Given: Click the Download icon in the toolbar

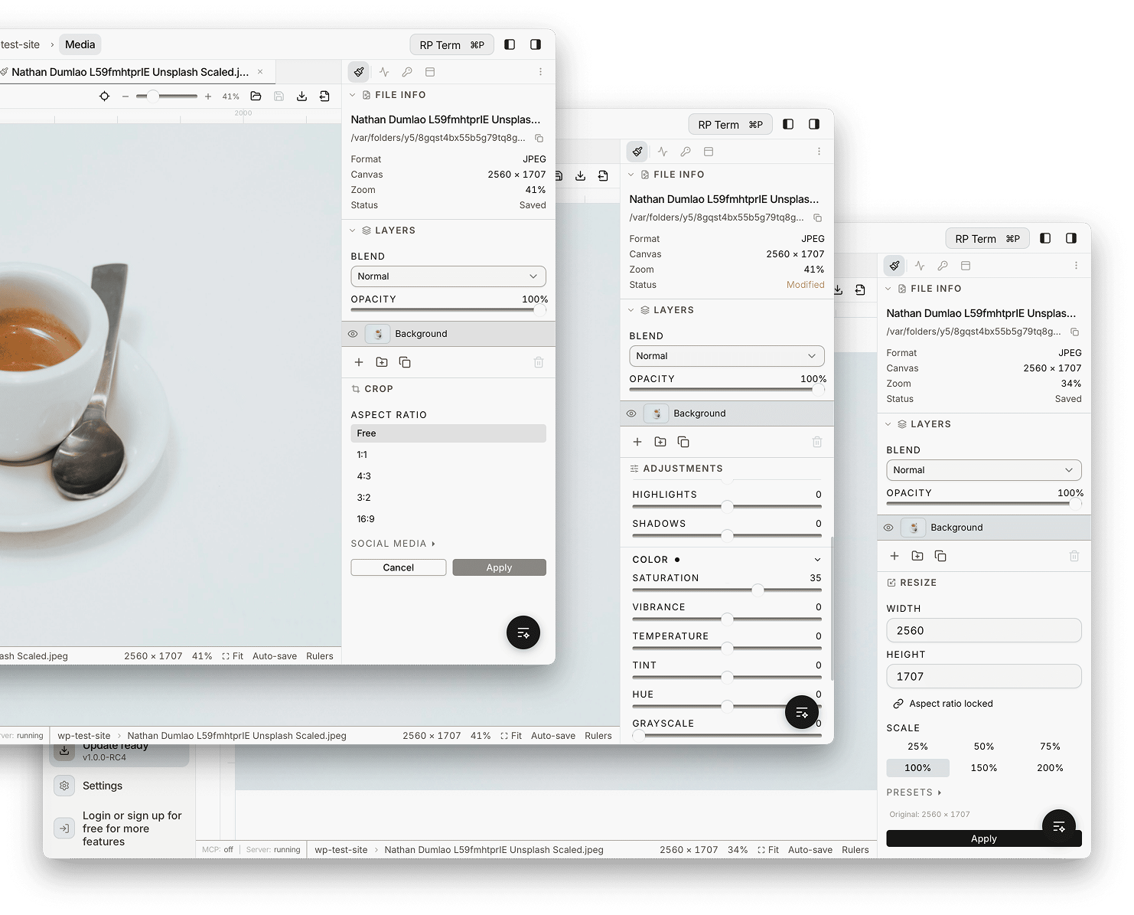Looking at the screenshot, I should 301,96.
